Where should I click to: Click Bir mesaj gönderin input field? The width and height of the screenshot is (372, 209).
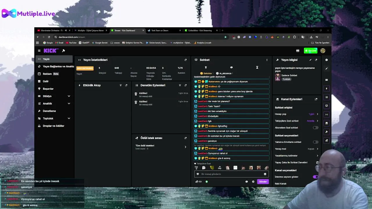tap(231, 174)
